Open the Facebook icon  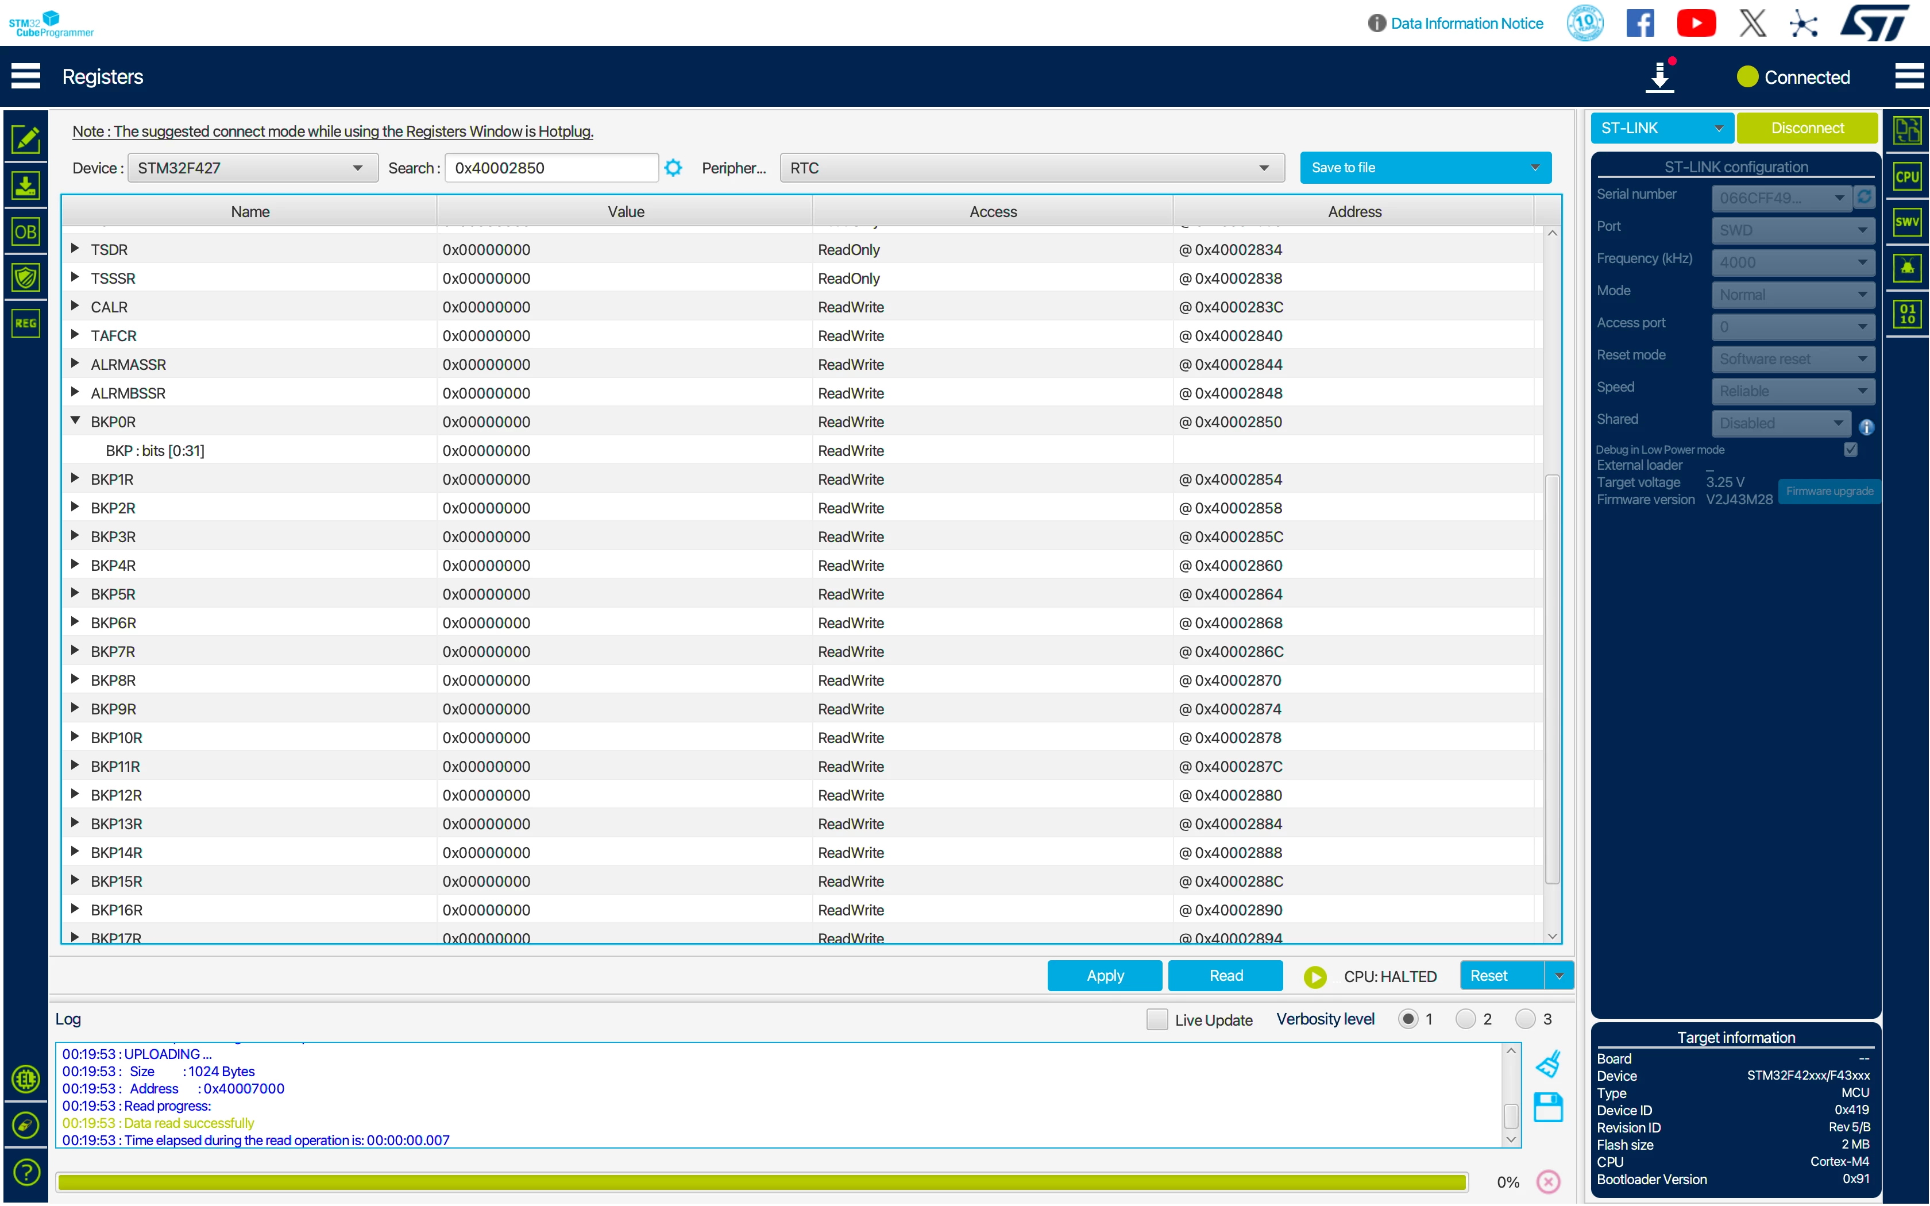pyautogui.click(x=1640, y=23)
